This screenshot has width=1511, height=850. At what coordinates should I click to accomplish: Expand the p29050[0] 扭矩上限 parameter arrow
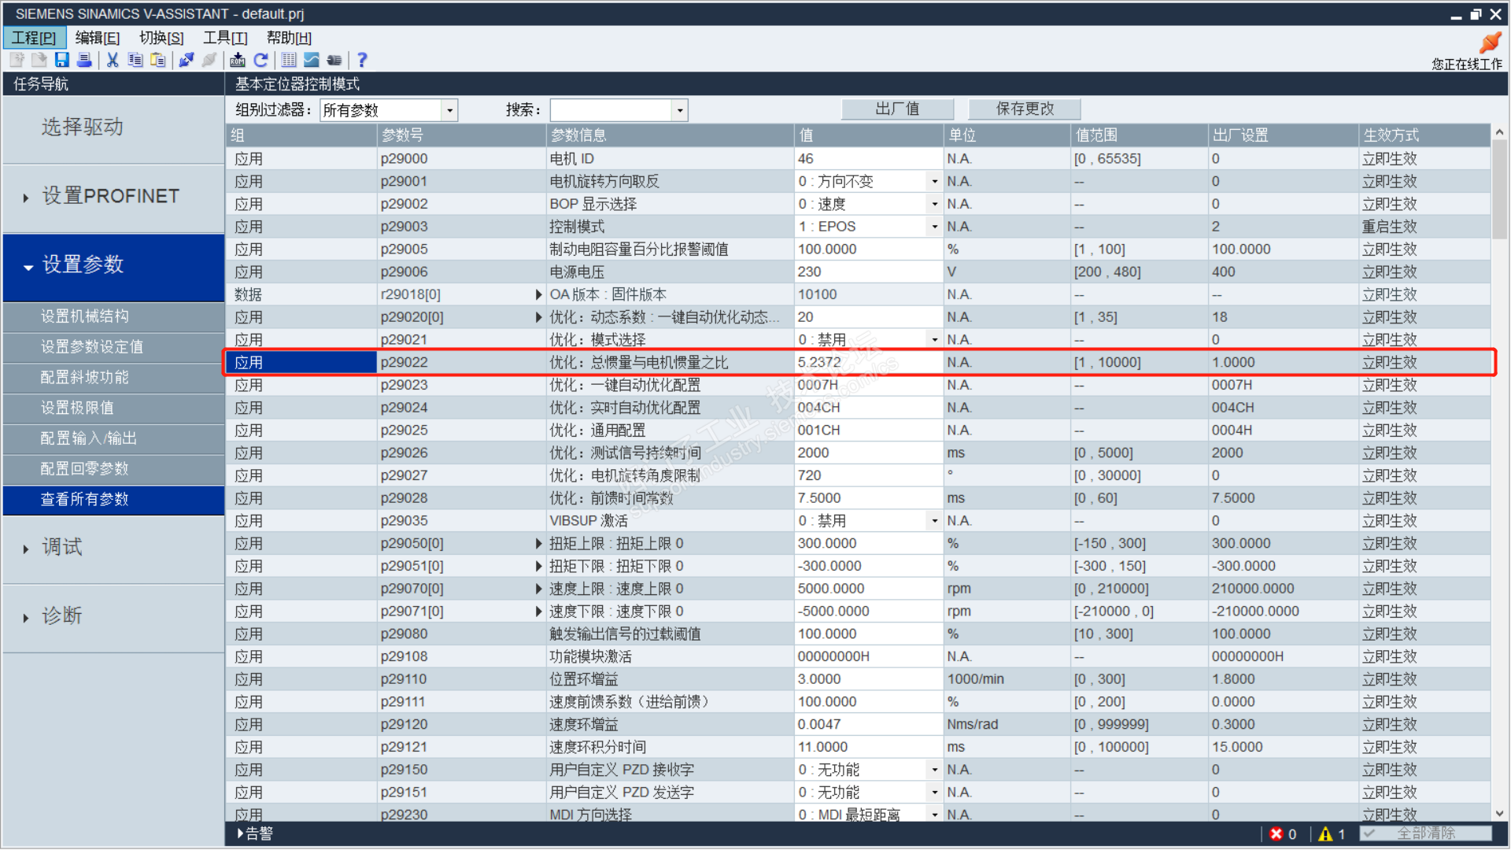point(538,544)
